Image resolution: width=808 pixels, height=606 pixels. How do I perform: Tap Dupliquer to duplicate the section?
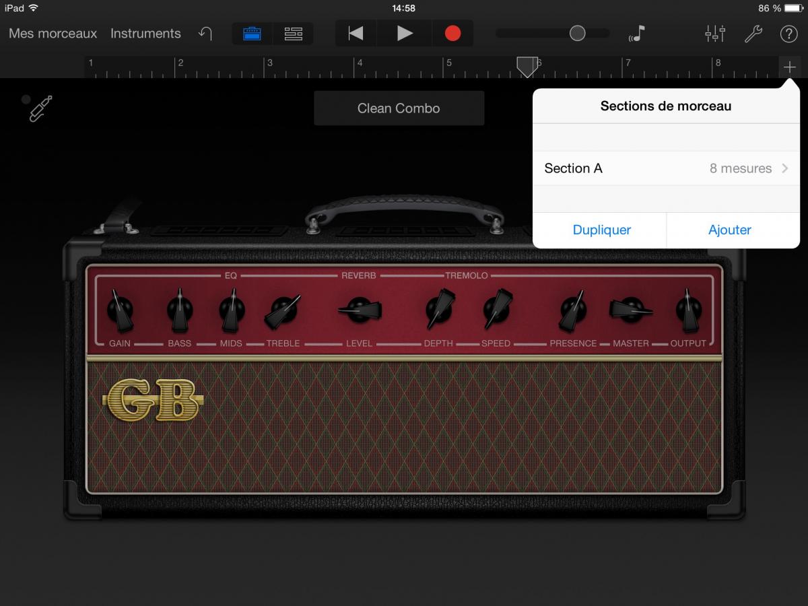pyautogui.click(x=601, y=230)
